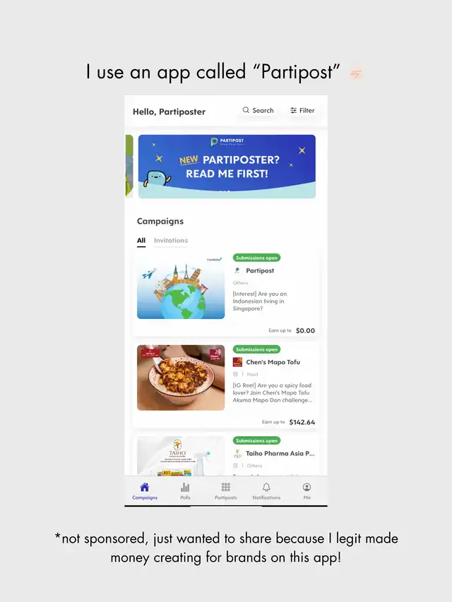Open the Indonesian living in Singapore campaign
This screenshot has width=452, height=602.
[x=260, y=301]
